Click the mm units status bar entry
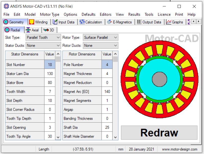Image resolution: width=204 pixels, height=154 pixels. tap(121, 149)
